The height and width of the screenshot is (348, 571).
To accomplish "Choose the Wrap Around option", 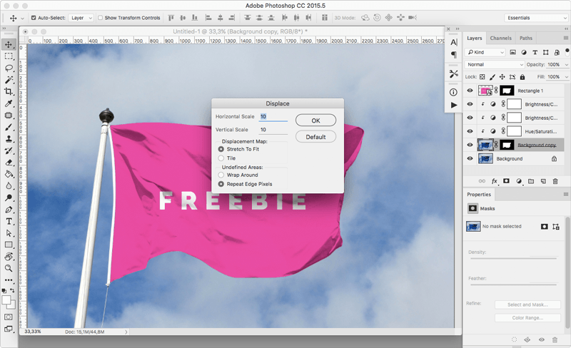I will [221, 175].
